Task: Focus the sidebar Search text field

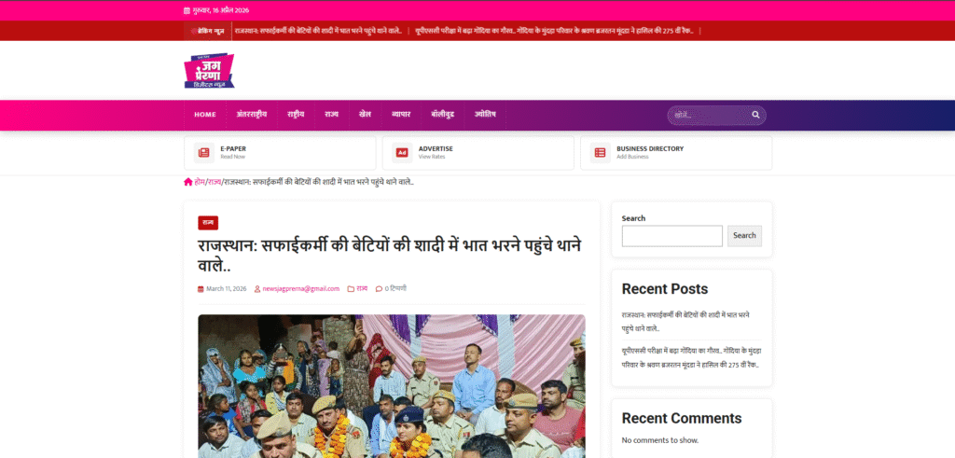Action: pos(671,236)
